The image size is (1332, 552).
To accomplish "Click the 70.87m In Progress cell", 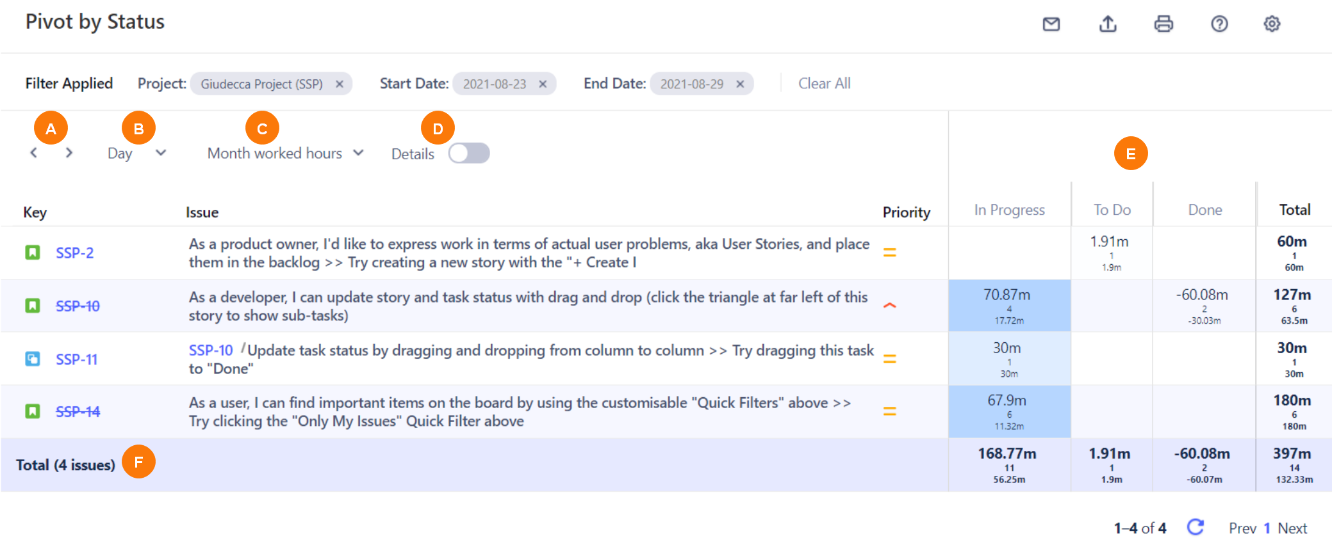I will pos(1009,305).
